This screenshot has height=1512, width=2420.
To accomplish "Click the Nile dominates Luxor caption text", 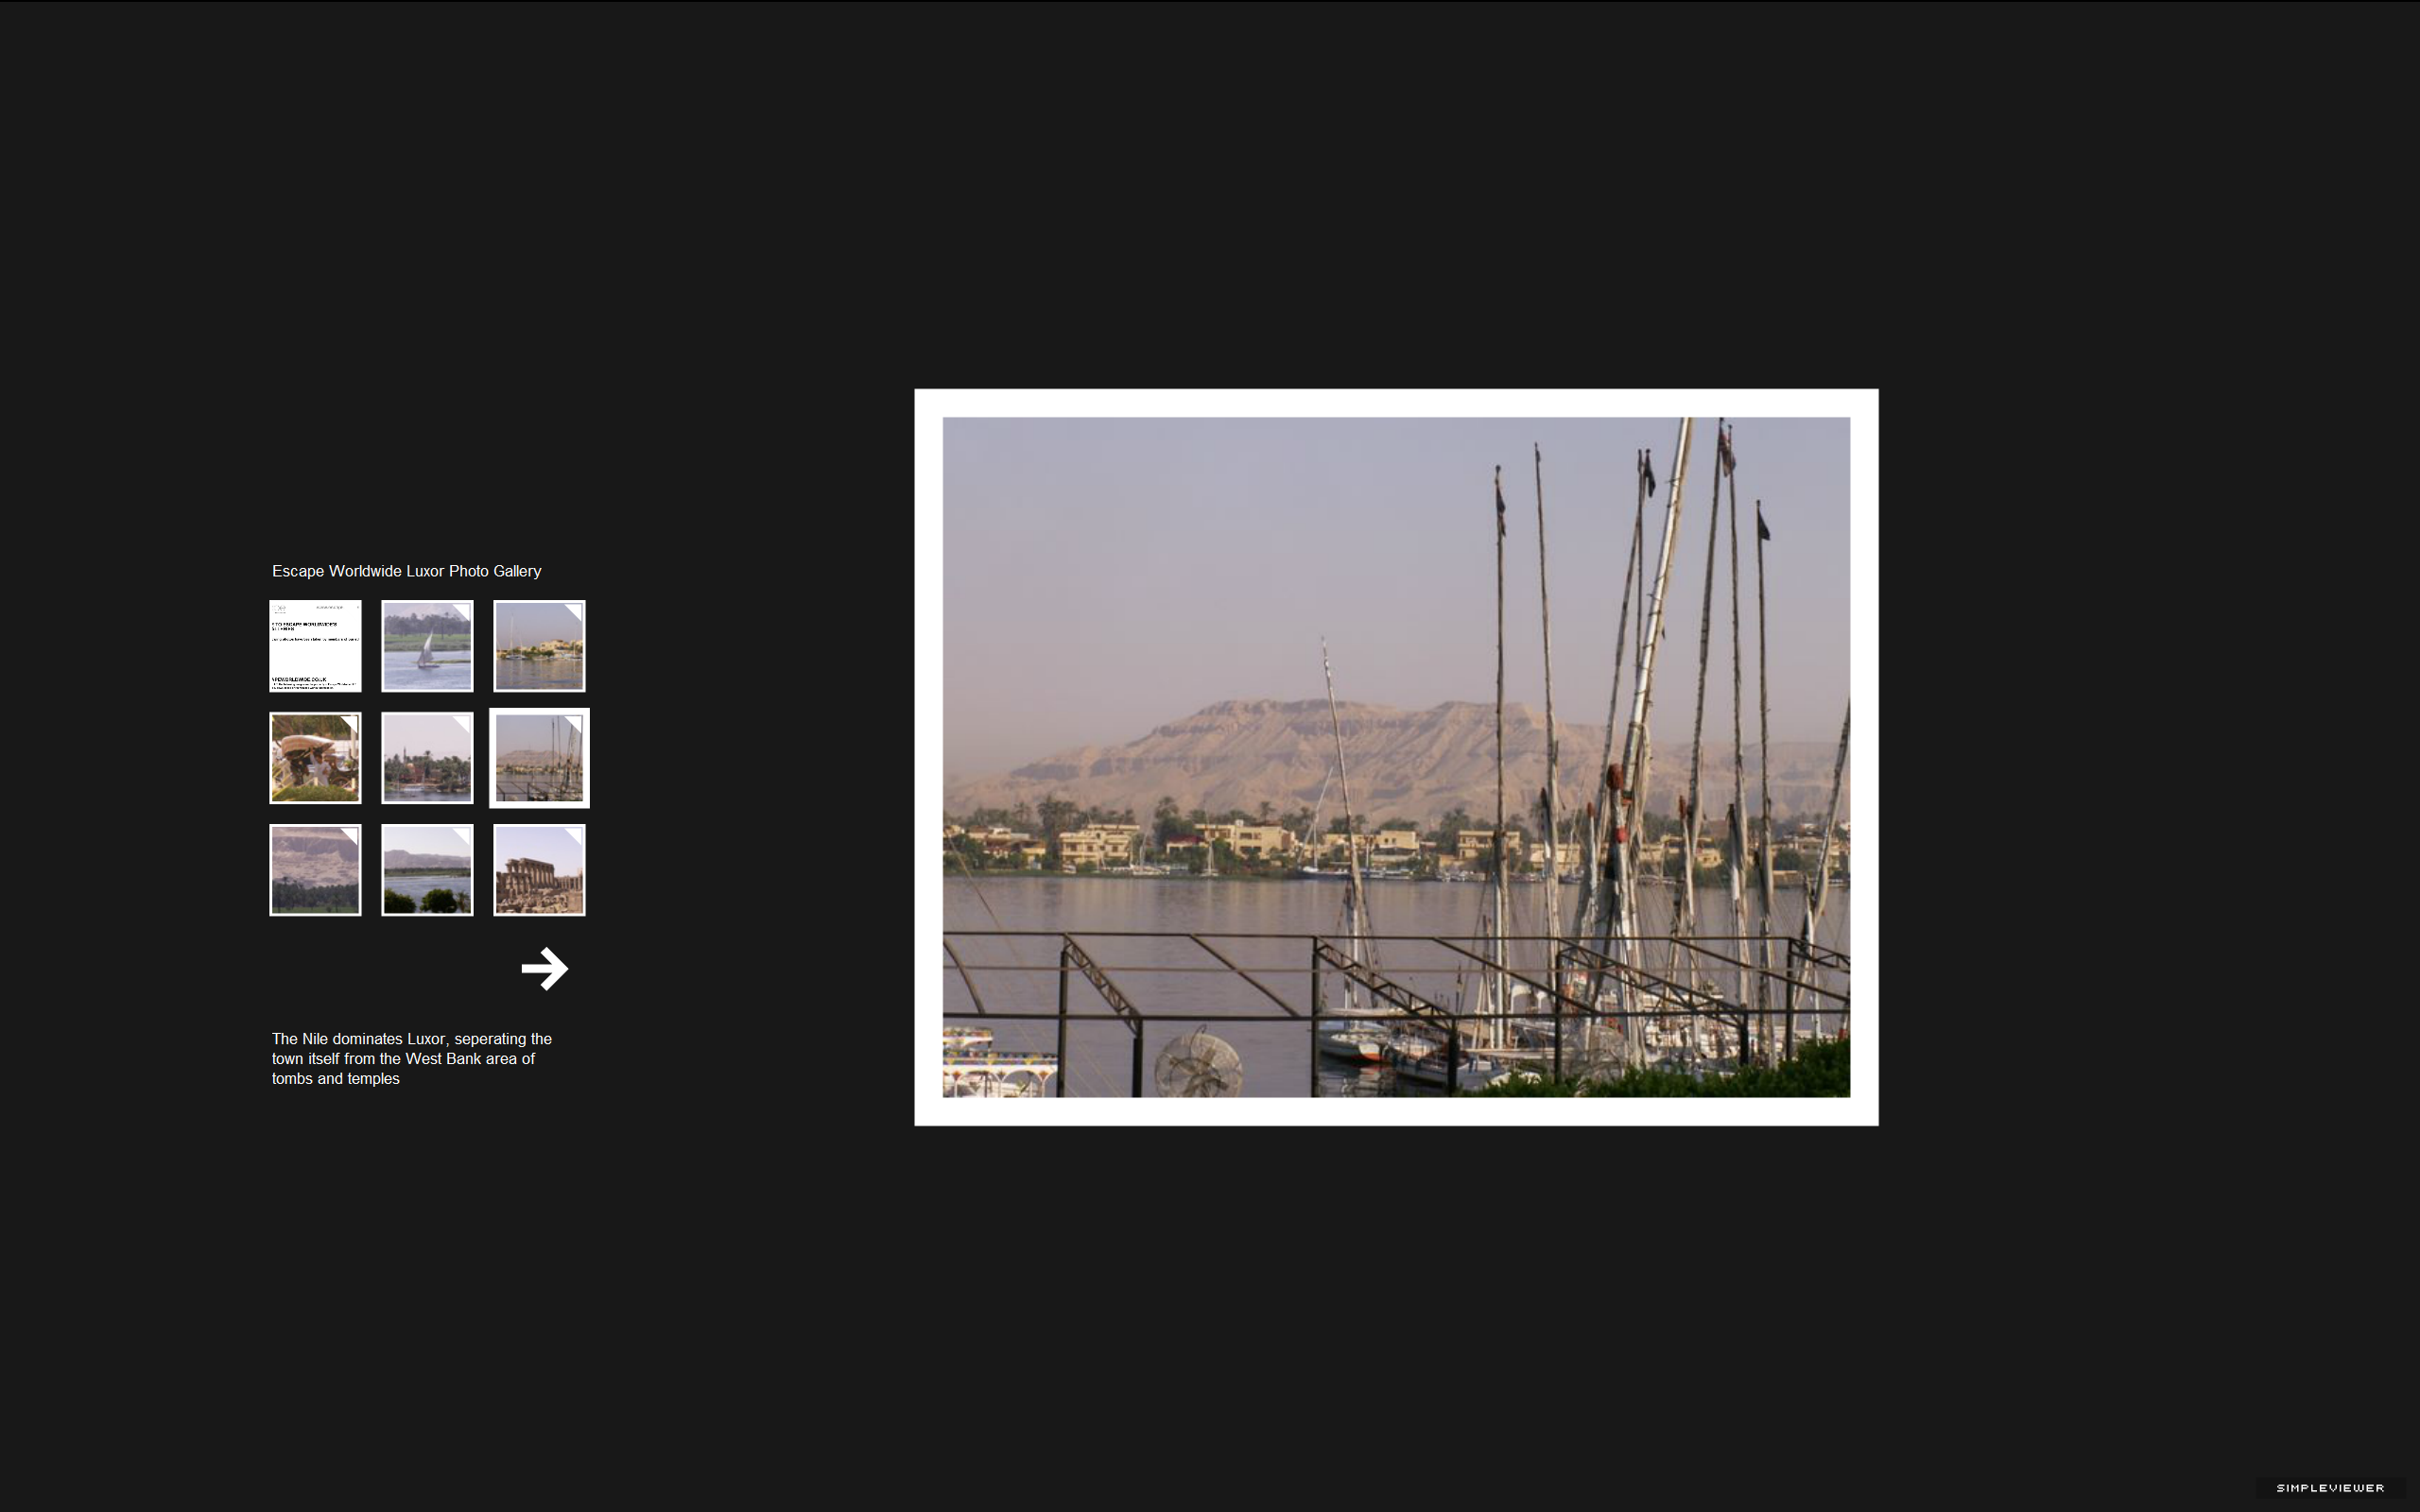I will [411, 1058].
